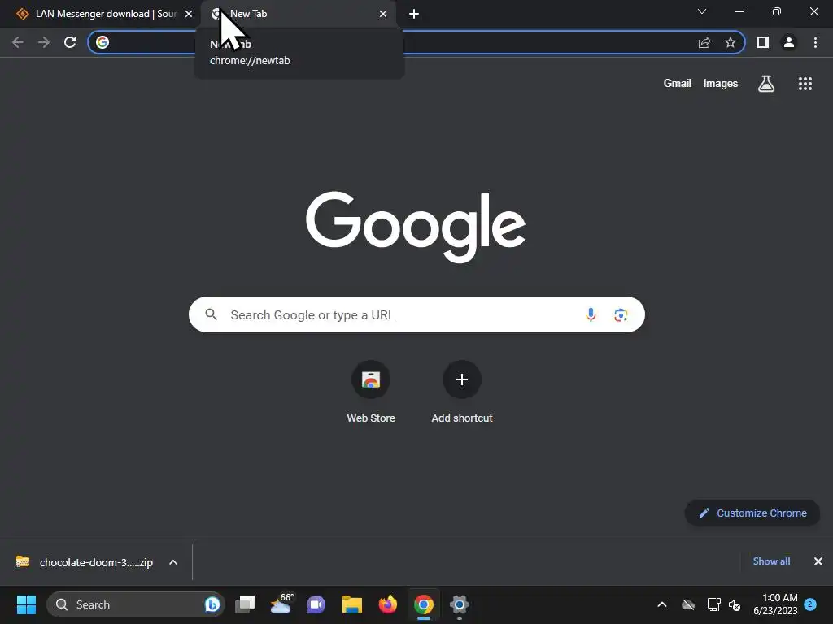Open the downloaded chocolate-doom zip file
833x624 pixels.
click(85, 562)
